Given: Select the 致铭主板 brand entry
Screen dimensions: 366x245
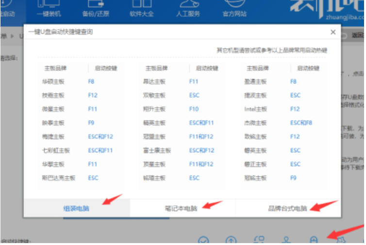Looking at the screenshot, I should click(255, 136).
